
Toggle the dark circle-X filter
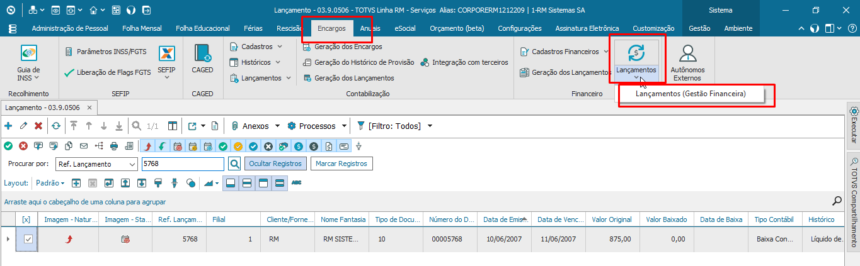[x=268, y=146]
